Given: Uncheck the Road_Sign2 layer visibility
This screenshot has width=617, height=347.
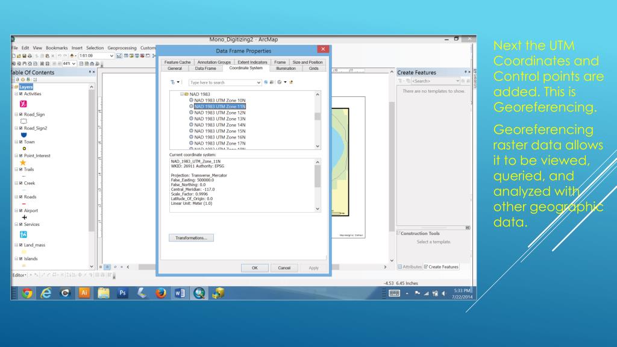Looking at the screenshot, I should pos(21,128).
